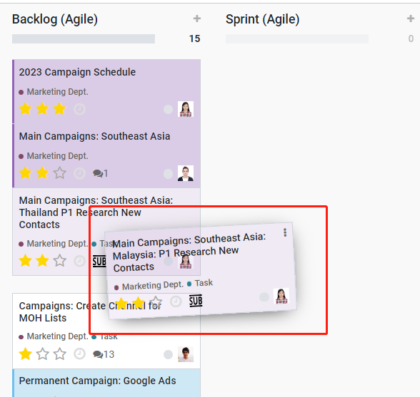Open Permanent Campaign: Google Ads task

(x=97, y=381)
